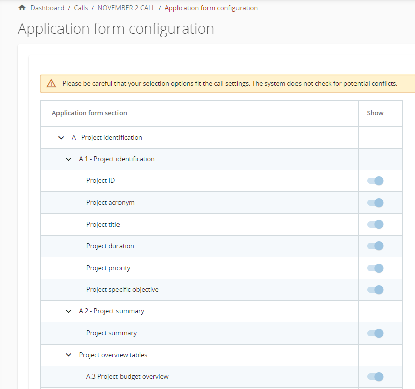Image resolution: width=415 pixels, height=389 pixels.
Task: Click the warning triangle icon
Action: pos(51,84)
